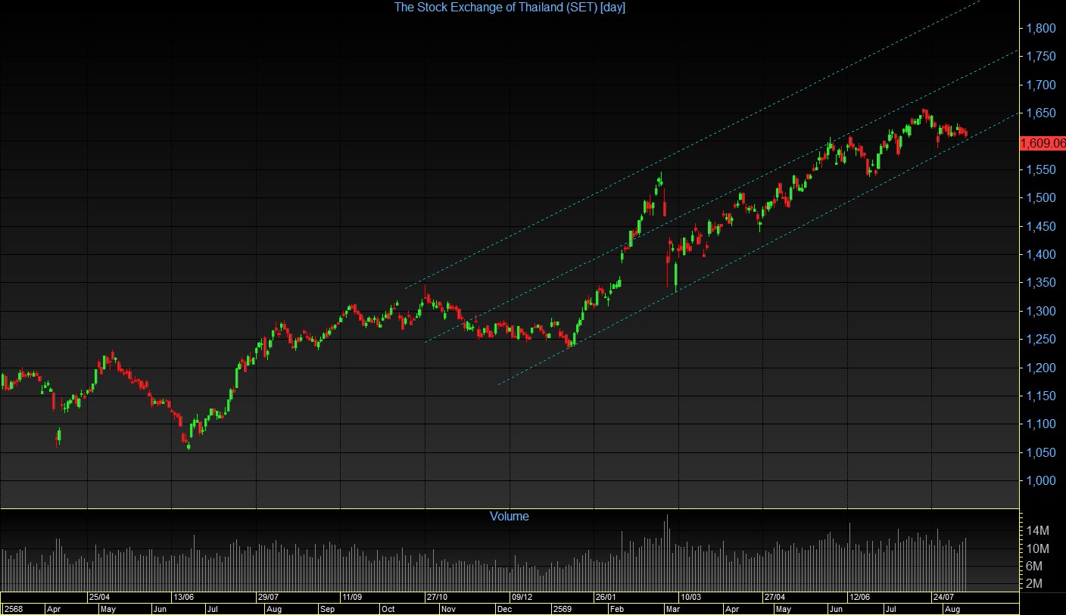Click the 1,150 price axis value
This screenshot has width=1066, height=615.
pos(1041,396)
